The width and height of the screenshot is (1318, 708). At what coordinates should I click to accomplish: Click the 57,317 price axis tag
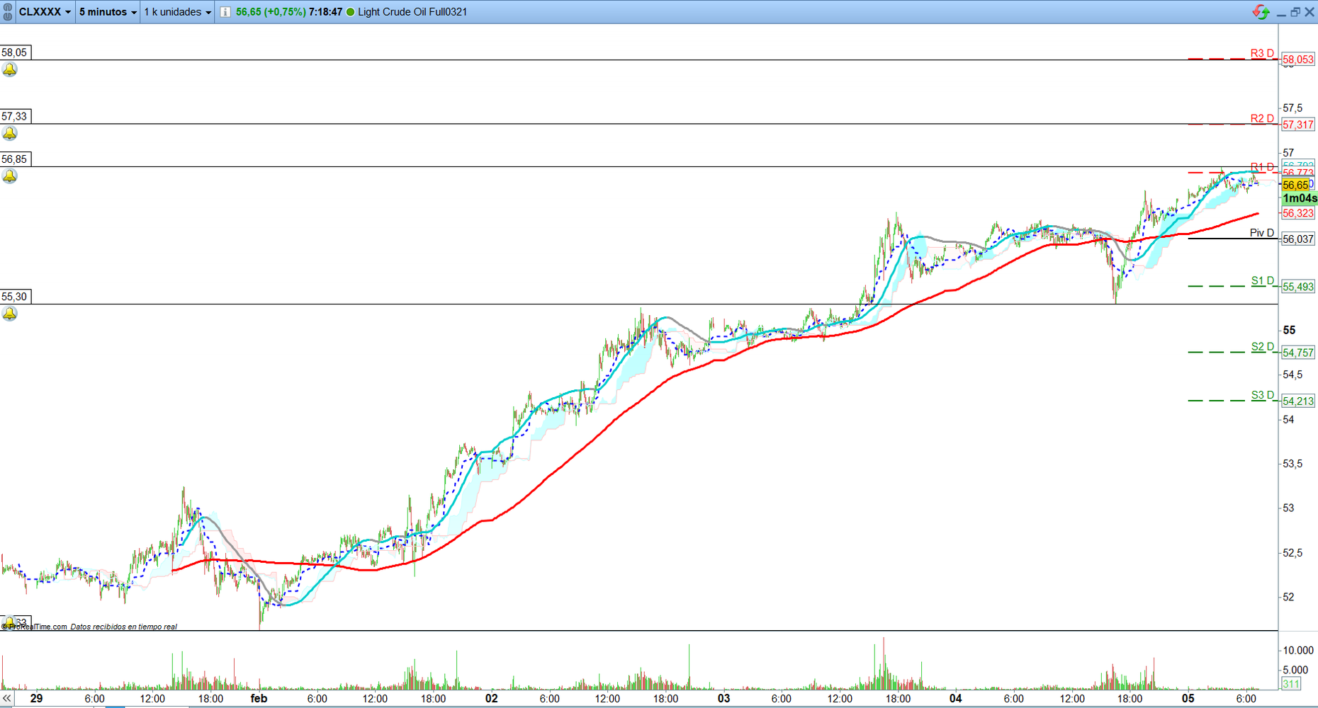pyautogui.click(x=1298, y=125)
